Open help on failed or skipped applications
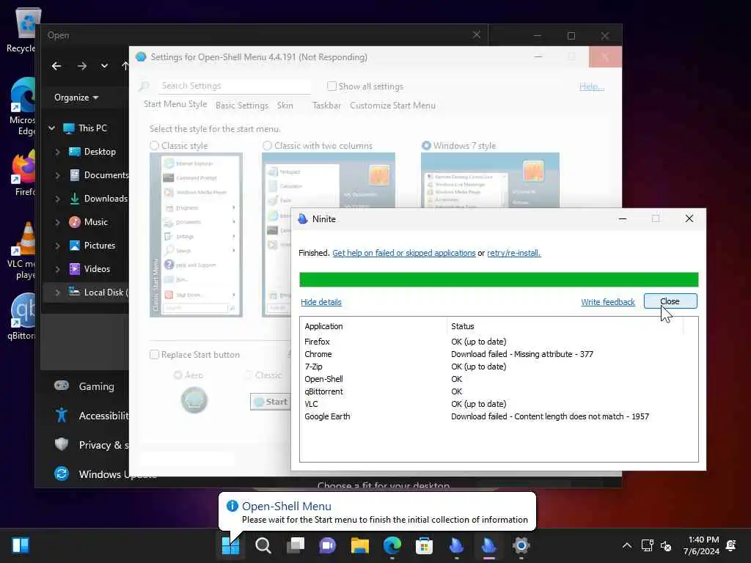 (404, 253)
